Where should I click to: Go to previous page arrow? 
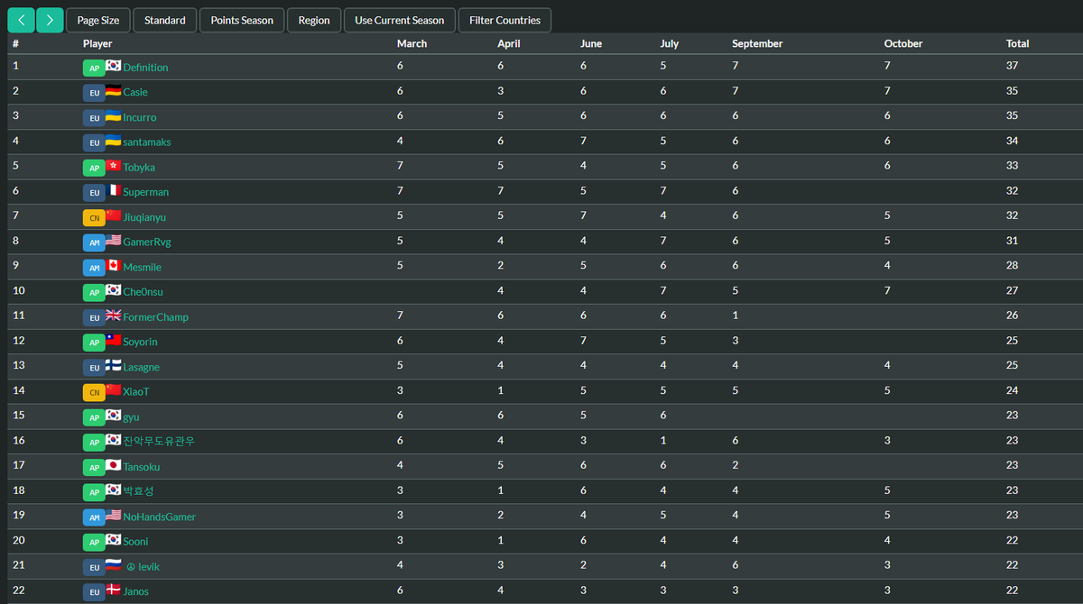(x=22, y=20)
